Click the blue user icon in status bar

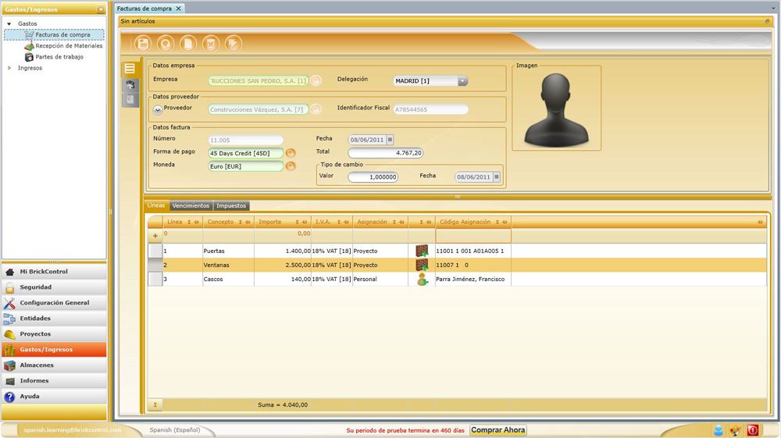[x=719, y=430]
